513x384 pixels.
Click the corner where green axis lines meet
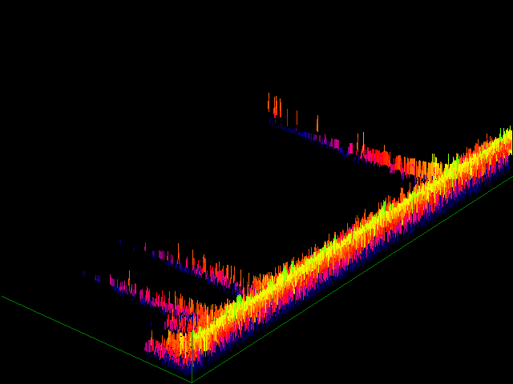point(192,382)
